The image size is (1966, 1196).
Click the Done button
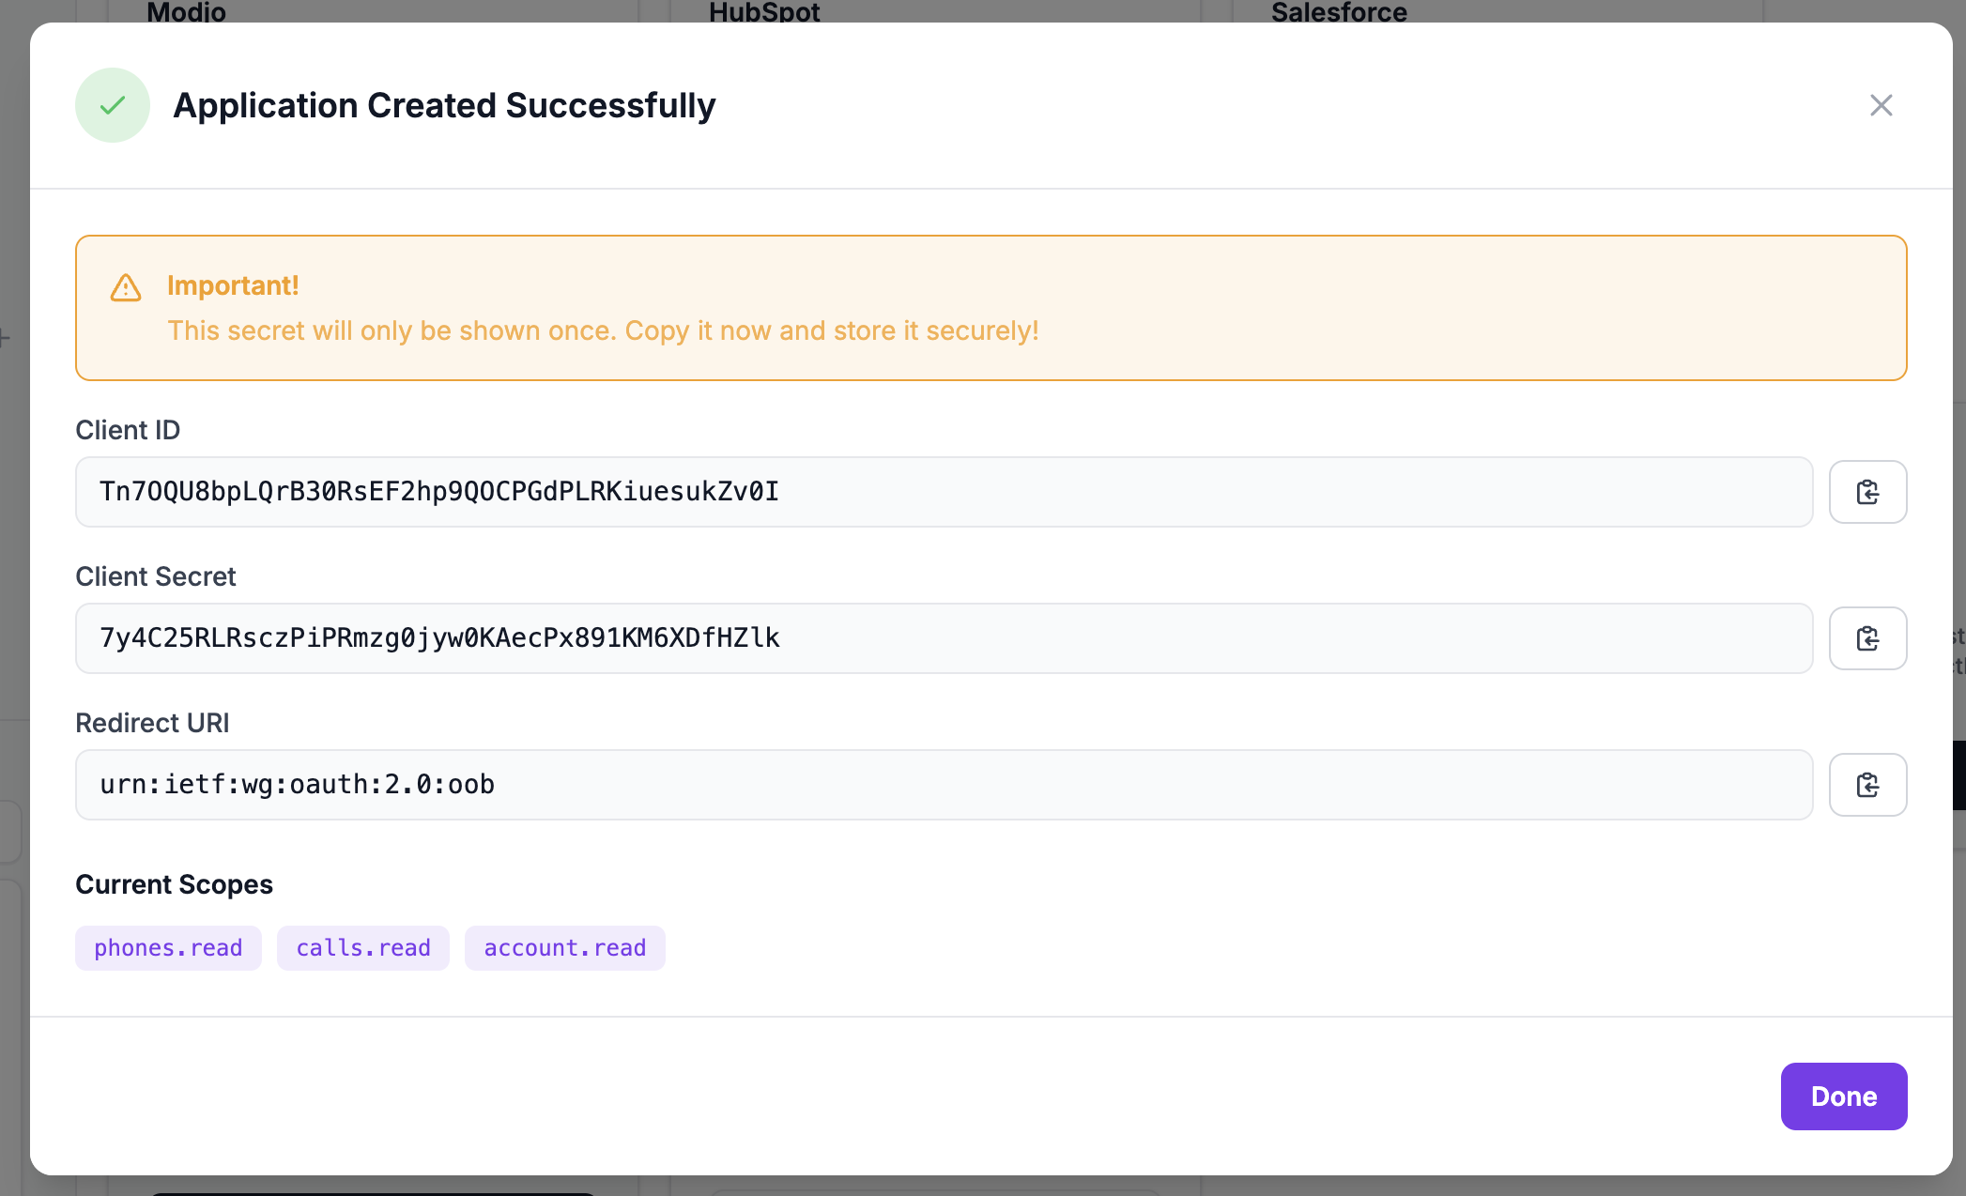[1842, 1096]
